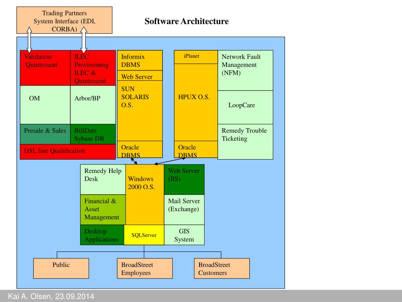Image resolution: width=402 pixels, height=302 pixels.
Task: Click the Oracle DBMS box under Solaris
Action: pos(140,149)
